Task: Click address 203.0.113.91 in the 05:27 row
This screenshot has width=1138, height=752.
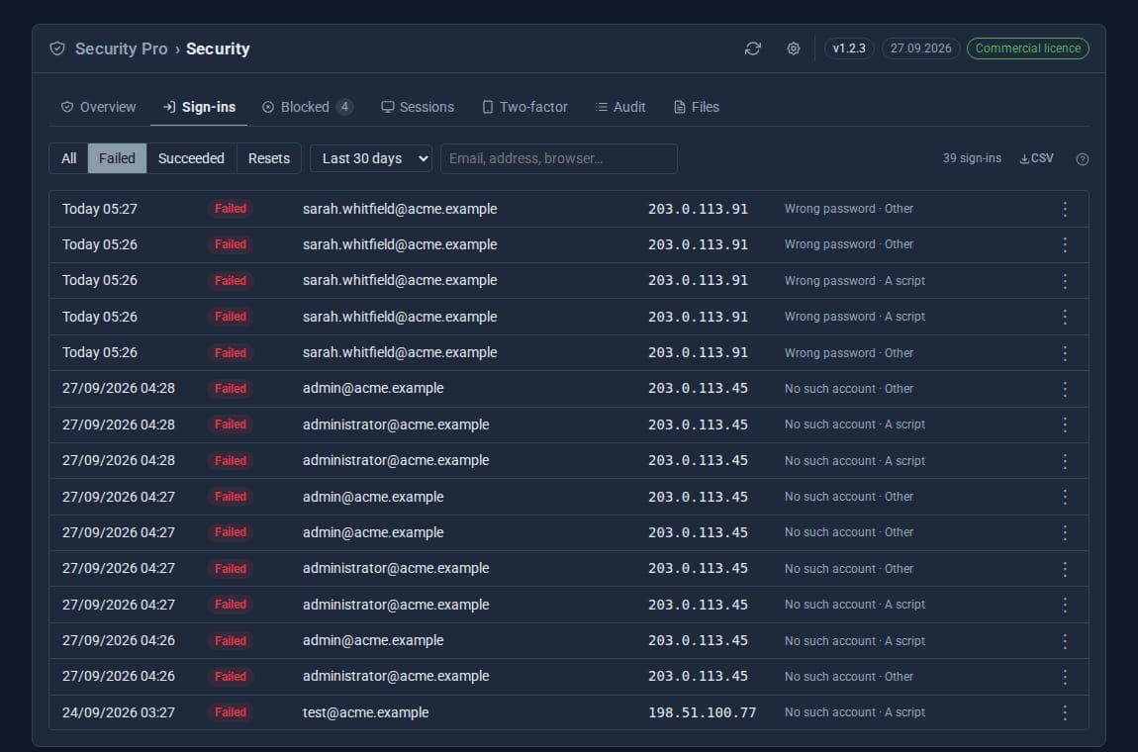Action: pyautogui.click(x=699, y=209)
